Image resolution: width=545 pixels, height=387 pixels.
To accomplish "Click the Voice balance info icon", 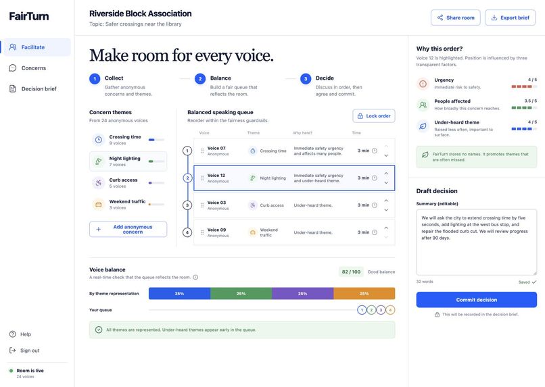I will click(195, 278).
